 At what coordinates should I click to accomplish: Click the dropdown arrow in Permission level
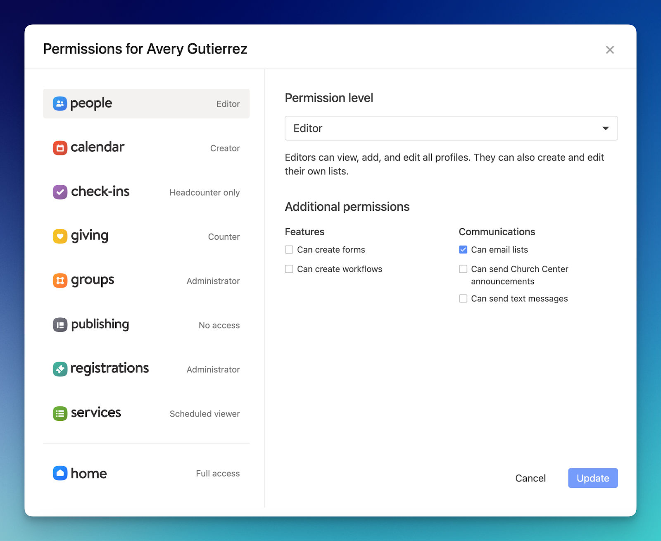(x=605, y=128)
